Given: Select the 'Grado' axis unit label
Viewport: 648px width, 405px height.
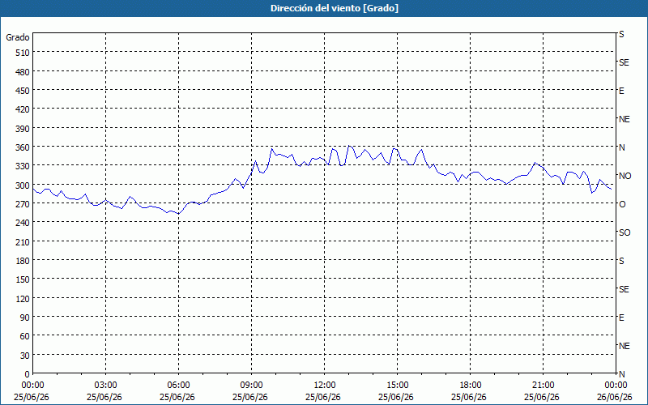Looking at the screenshot, I should coord(18,37).
